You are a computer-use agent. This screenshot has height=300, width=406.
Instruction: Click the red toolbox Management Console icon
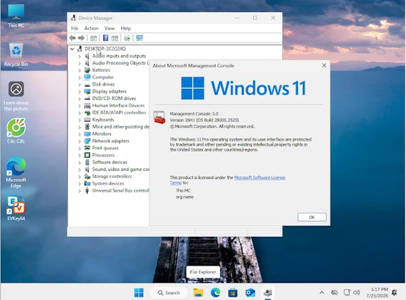(159, 117)
